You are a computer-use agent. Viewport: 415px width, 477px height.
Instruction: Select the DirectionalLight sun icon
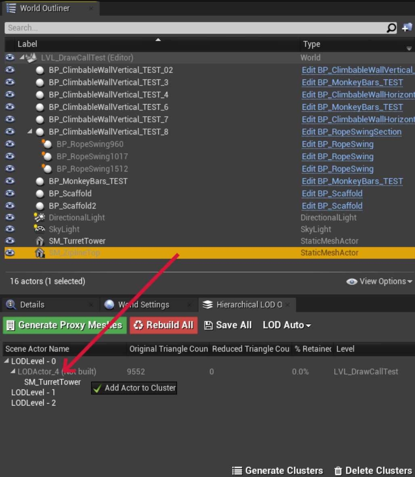click(x=39, y=217)
